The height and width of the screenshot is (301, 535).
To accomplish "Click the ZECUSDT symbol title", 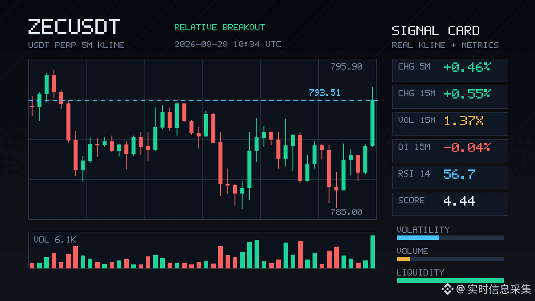I will pos(74,27).
